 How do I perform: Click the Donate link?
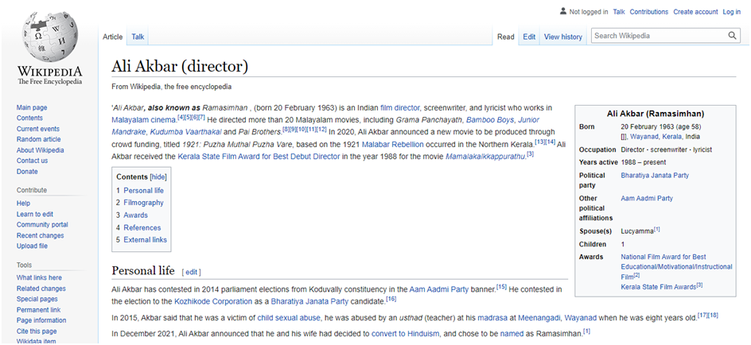tap(27, 171)
